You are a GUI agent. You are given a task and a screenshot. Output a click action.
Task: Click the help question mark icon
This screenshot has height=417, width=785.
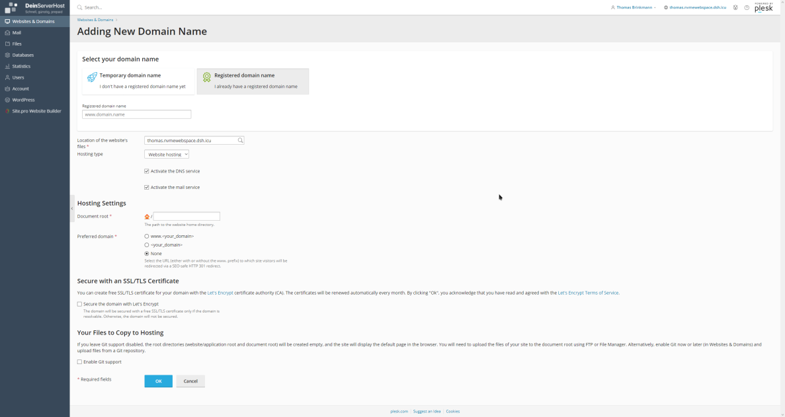coord(747,8)
